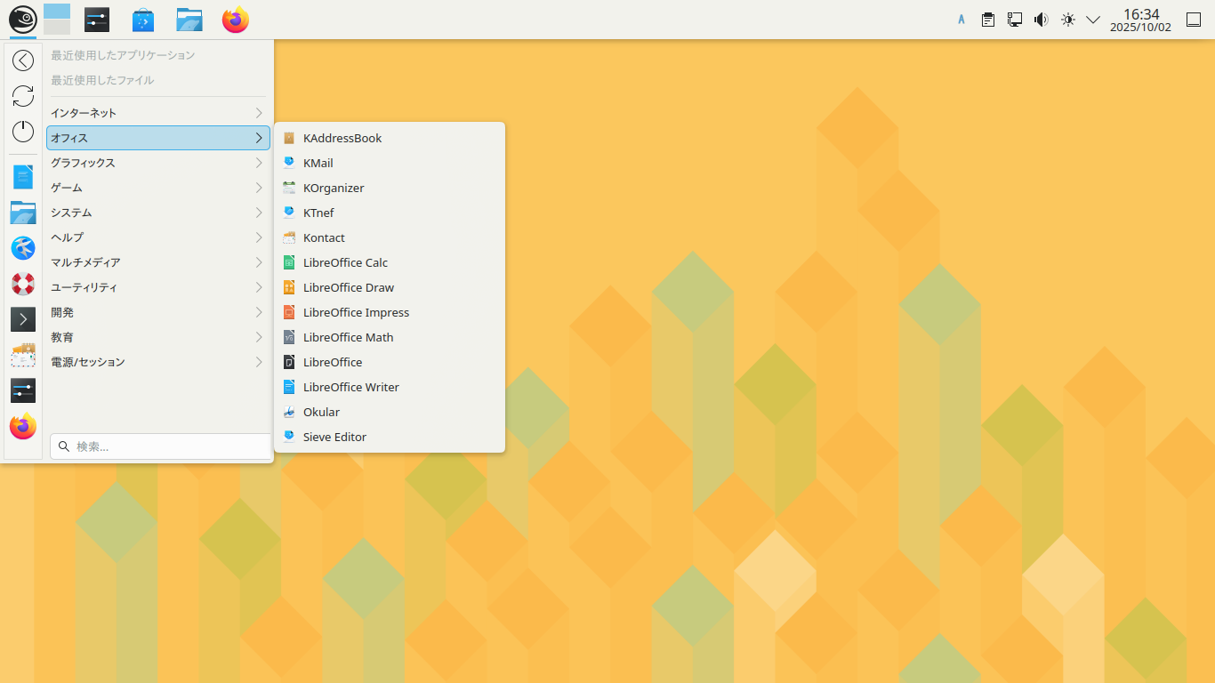1215x683 pixels.
Task: Open System Settings from the launcher sidebar
Action: coord(22,390)
